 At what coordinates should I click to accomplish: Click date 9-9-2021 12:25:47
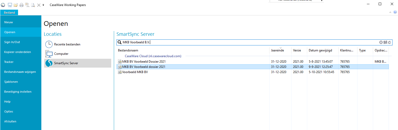pos(321,67)
